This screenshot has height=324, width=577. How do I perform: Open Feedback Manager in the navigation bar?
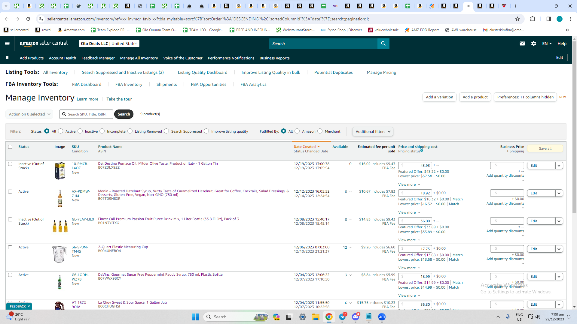[98, 58]
